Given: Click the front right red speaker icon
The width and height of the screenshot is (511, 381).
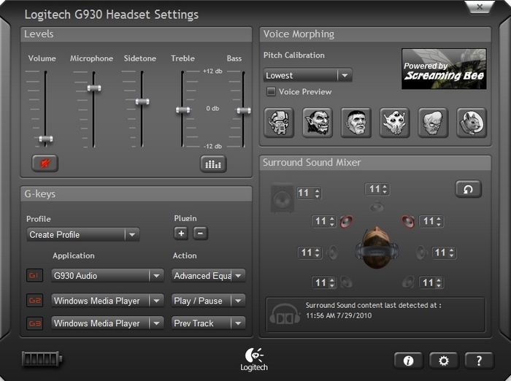Looking at the screenshot, I should click(x=408, y=222).
